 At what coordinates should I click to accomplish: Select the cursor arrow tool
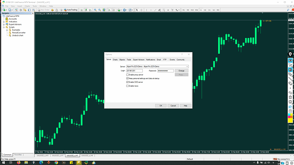[x=137, y=10]
